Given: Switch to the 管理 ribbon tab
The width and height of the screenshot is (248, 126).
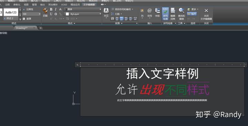Looking at the screenshot, I should [34, 4].
